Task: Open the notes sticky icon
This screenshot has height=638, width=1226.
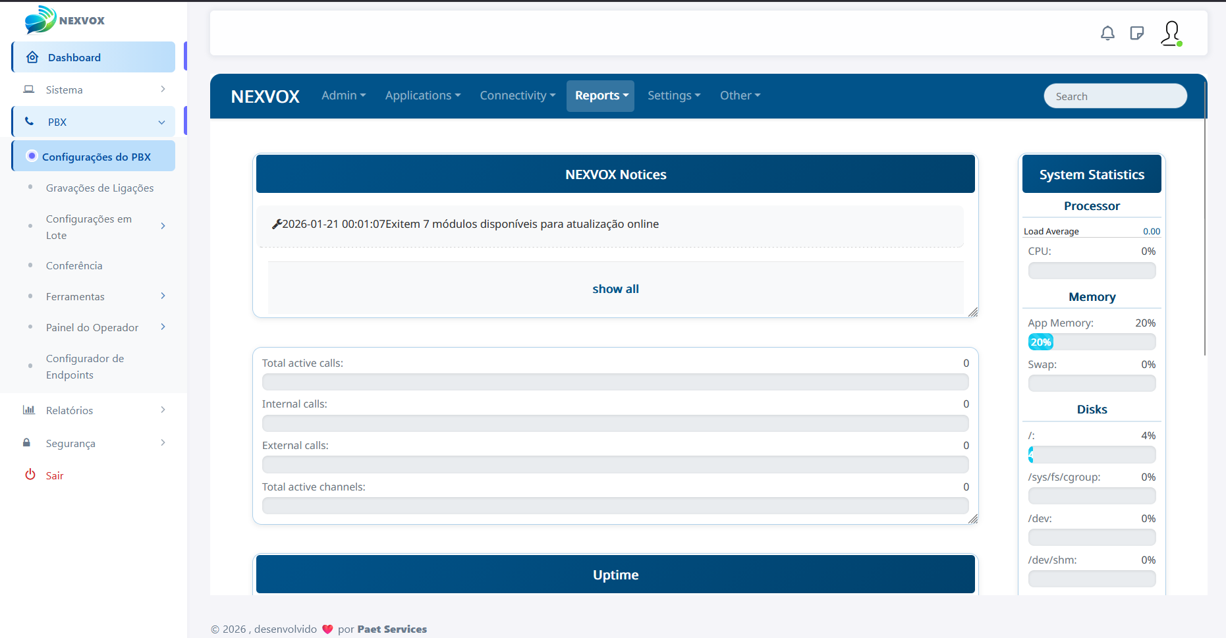Action: (1136, 33)
